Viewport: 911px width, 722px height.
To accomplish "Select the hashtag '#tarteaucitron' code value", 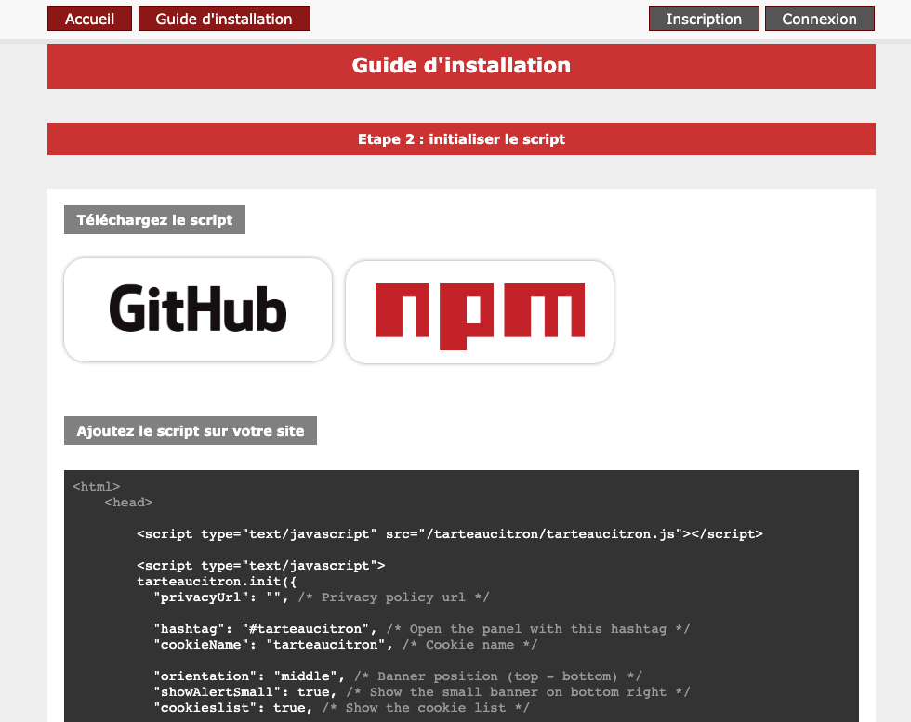I will [256, 628].
